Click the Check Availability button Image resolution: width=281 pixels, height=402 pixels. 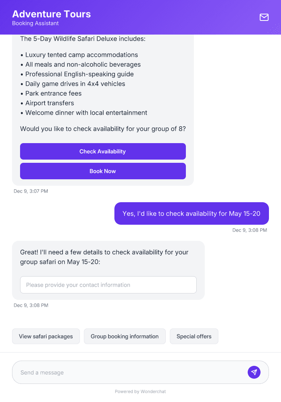[x=103, y=151]
